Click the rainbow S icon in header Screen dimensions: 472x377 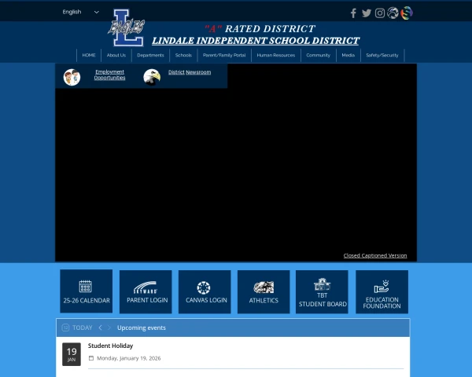(x=407, y=13)
